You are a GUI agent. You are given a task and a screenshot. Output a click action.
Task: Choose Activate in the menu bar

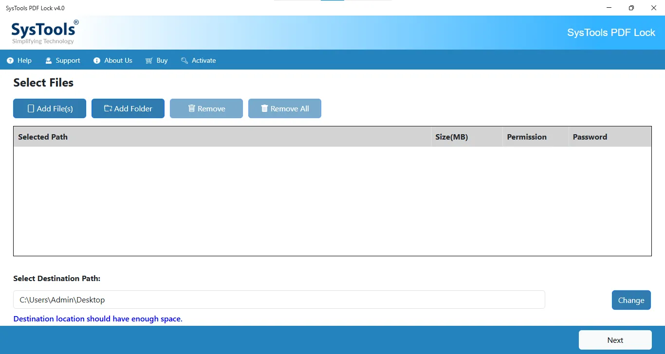(198, 61)
